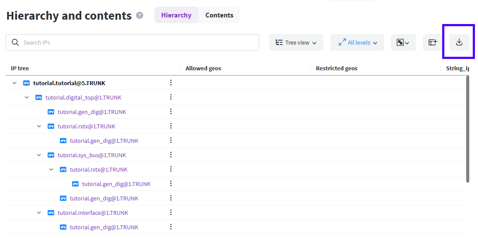The height and width of the screenshot is (238, 478).
Task: Click the download export icon button
Action: click(x=459, y=42)
